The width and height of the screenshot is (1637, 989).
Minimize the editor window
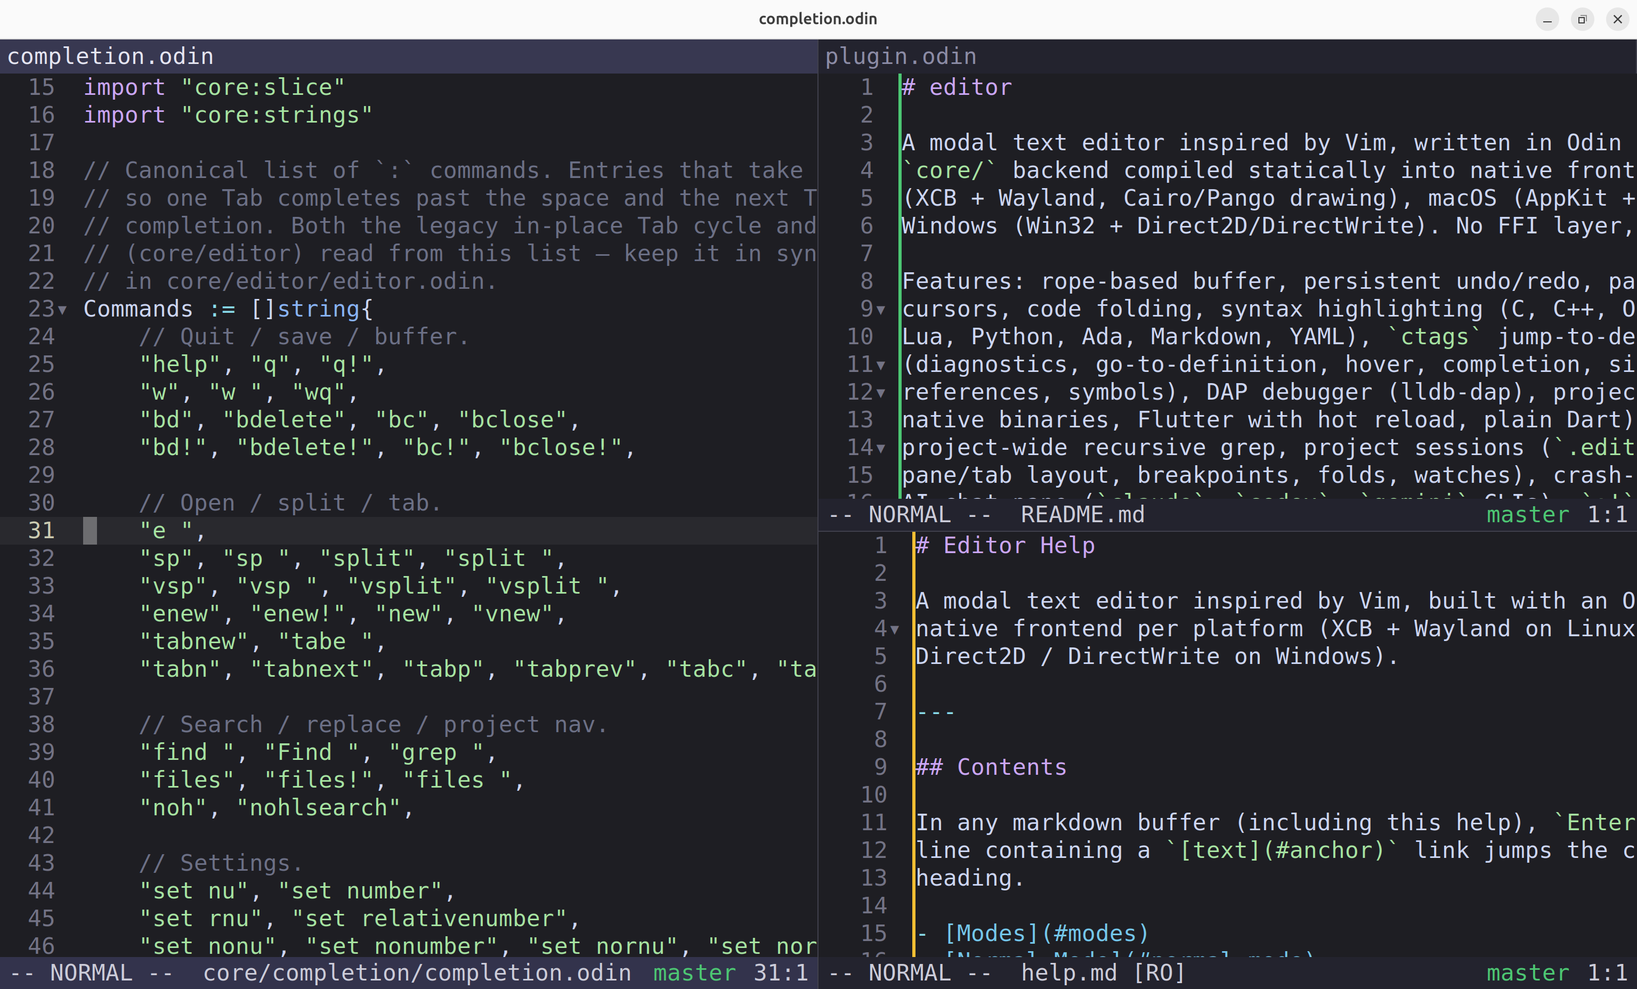[x=1546, y=19]
